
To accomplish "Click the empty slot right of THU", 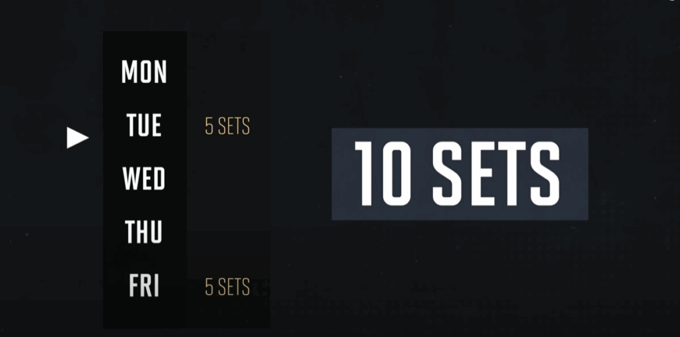I will pos(228,232).
